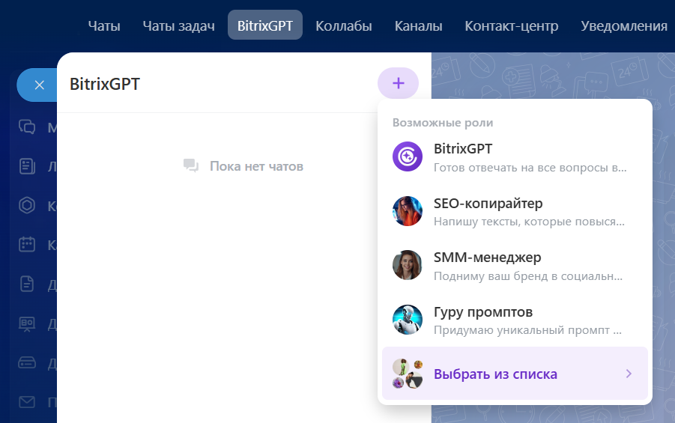This screenshot has height=423, width=675.
Task: Open the chat bubbles icon in left sidebar
Action: [x=28, y=127]
